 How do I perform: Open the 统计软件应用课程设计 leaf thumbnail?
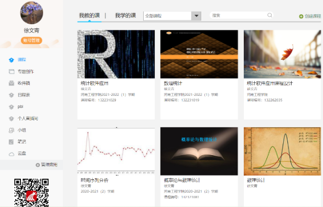point(282,54)
